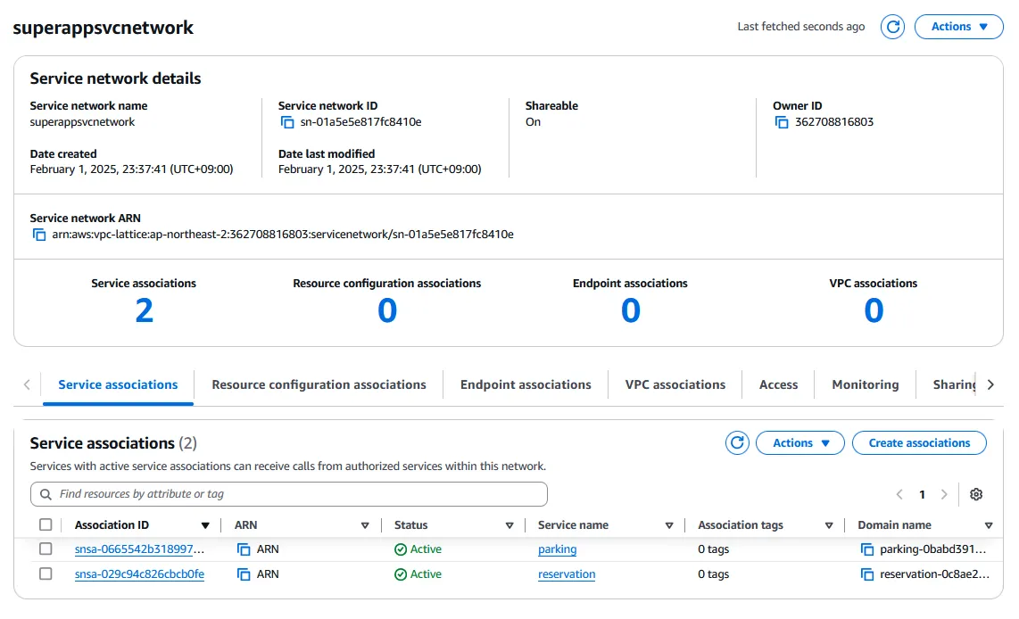1019x619 pixels.
Task: Select all associations with header checkbox
Action: coord(46,525)
